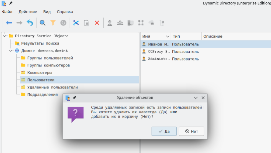Collapse the Домен dc=rosa,dc=int tree node
Image resolution: width=271 pixels, height=153 pixels.
pos(11,51)
